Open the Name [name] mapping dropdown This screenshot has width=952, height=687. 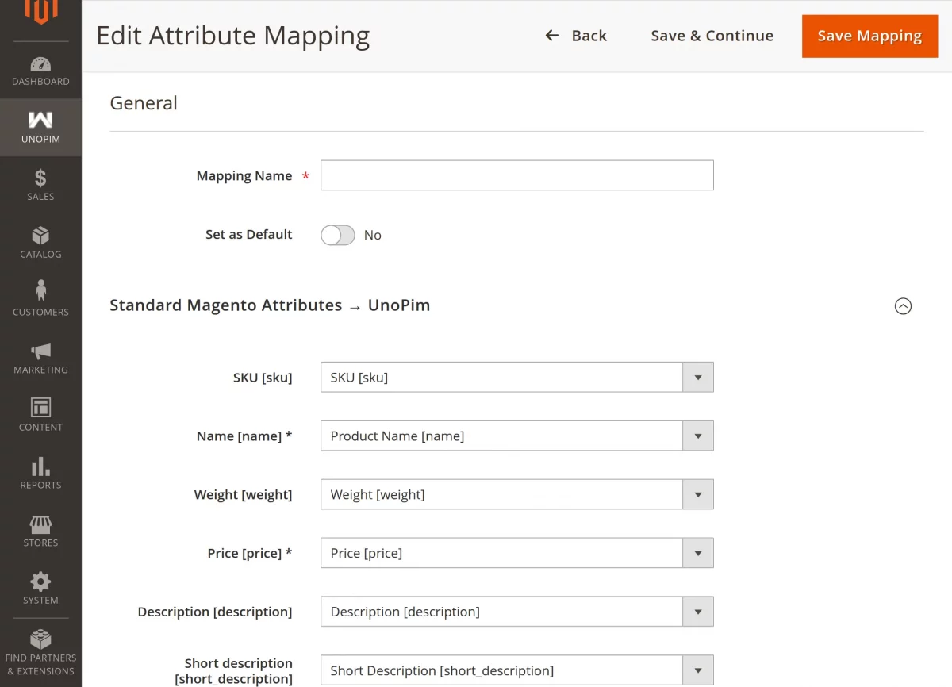pos(517,436)
